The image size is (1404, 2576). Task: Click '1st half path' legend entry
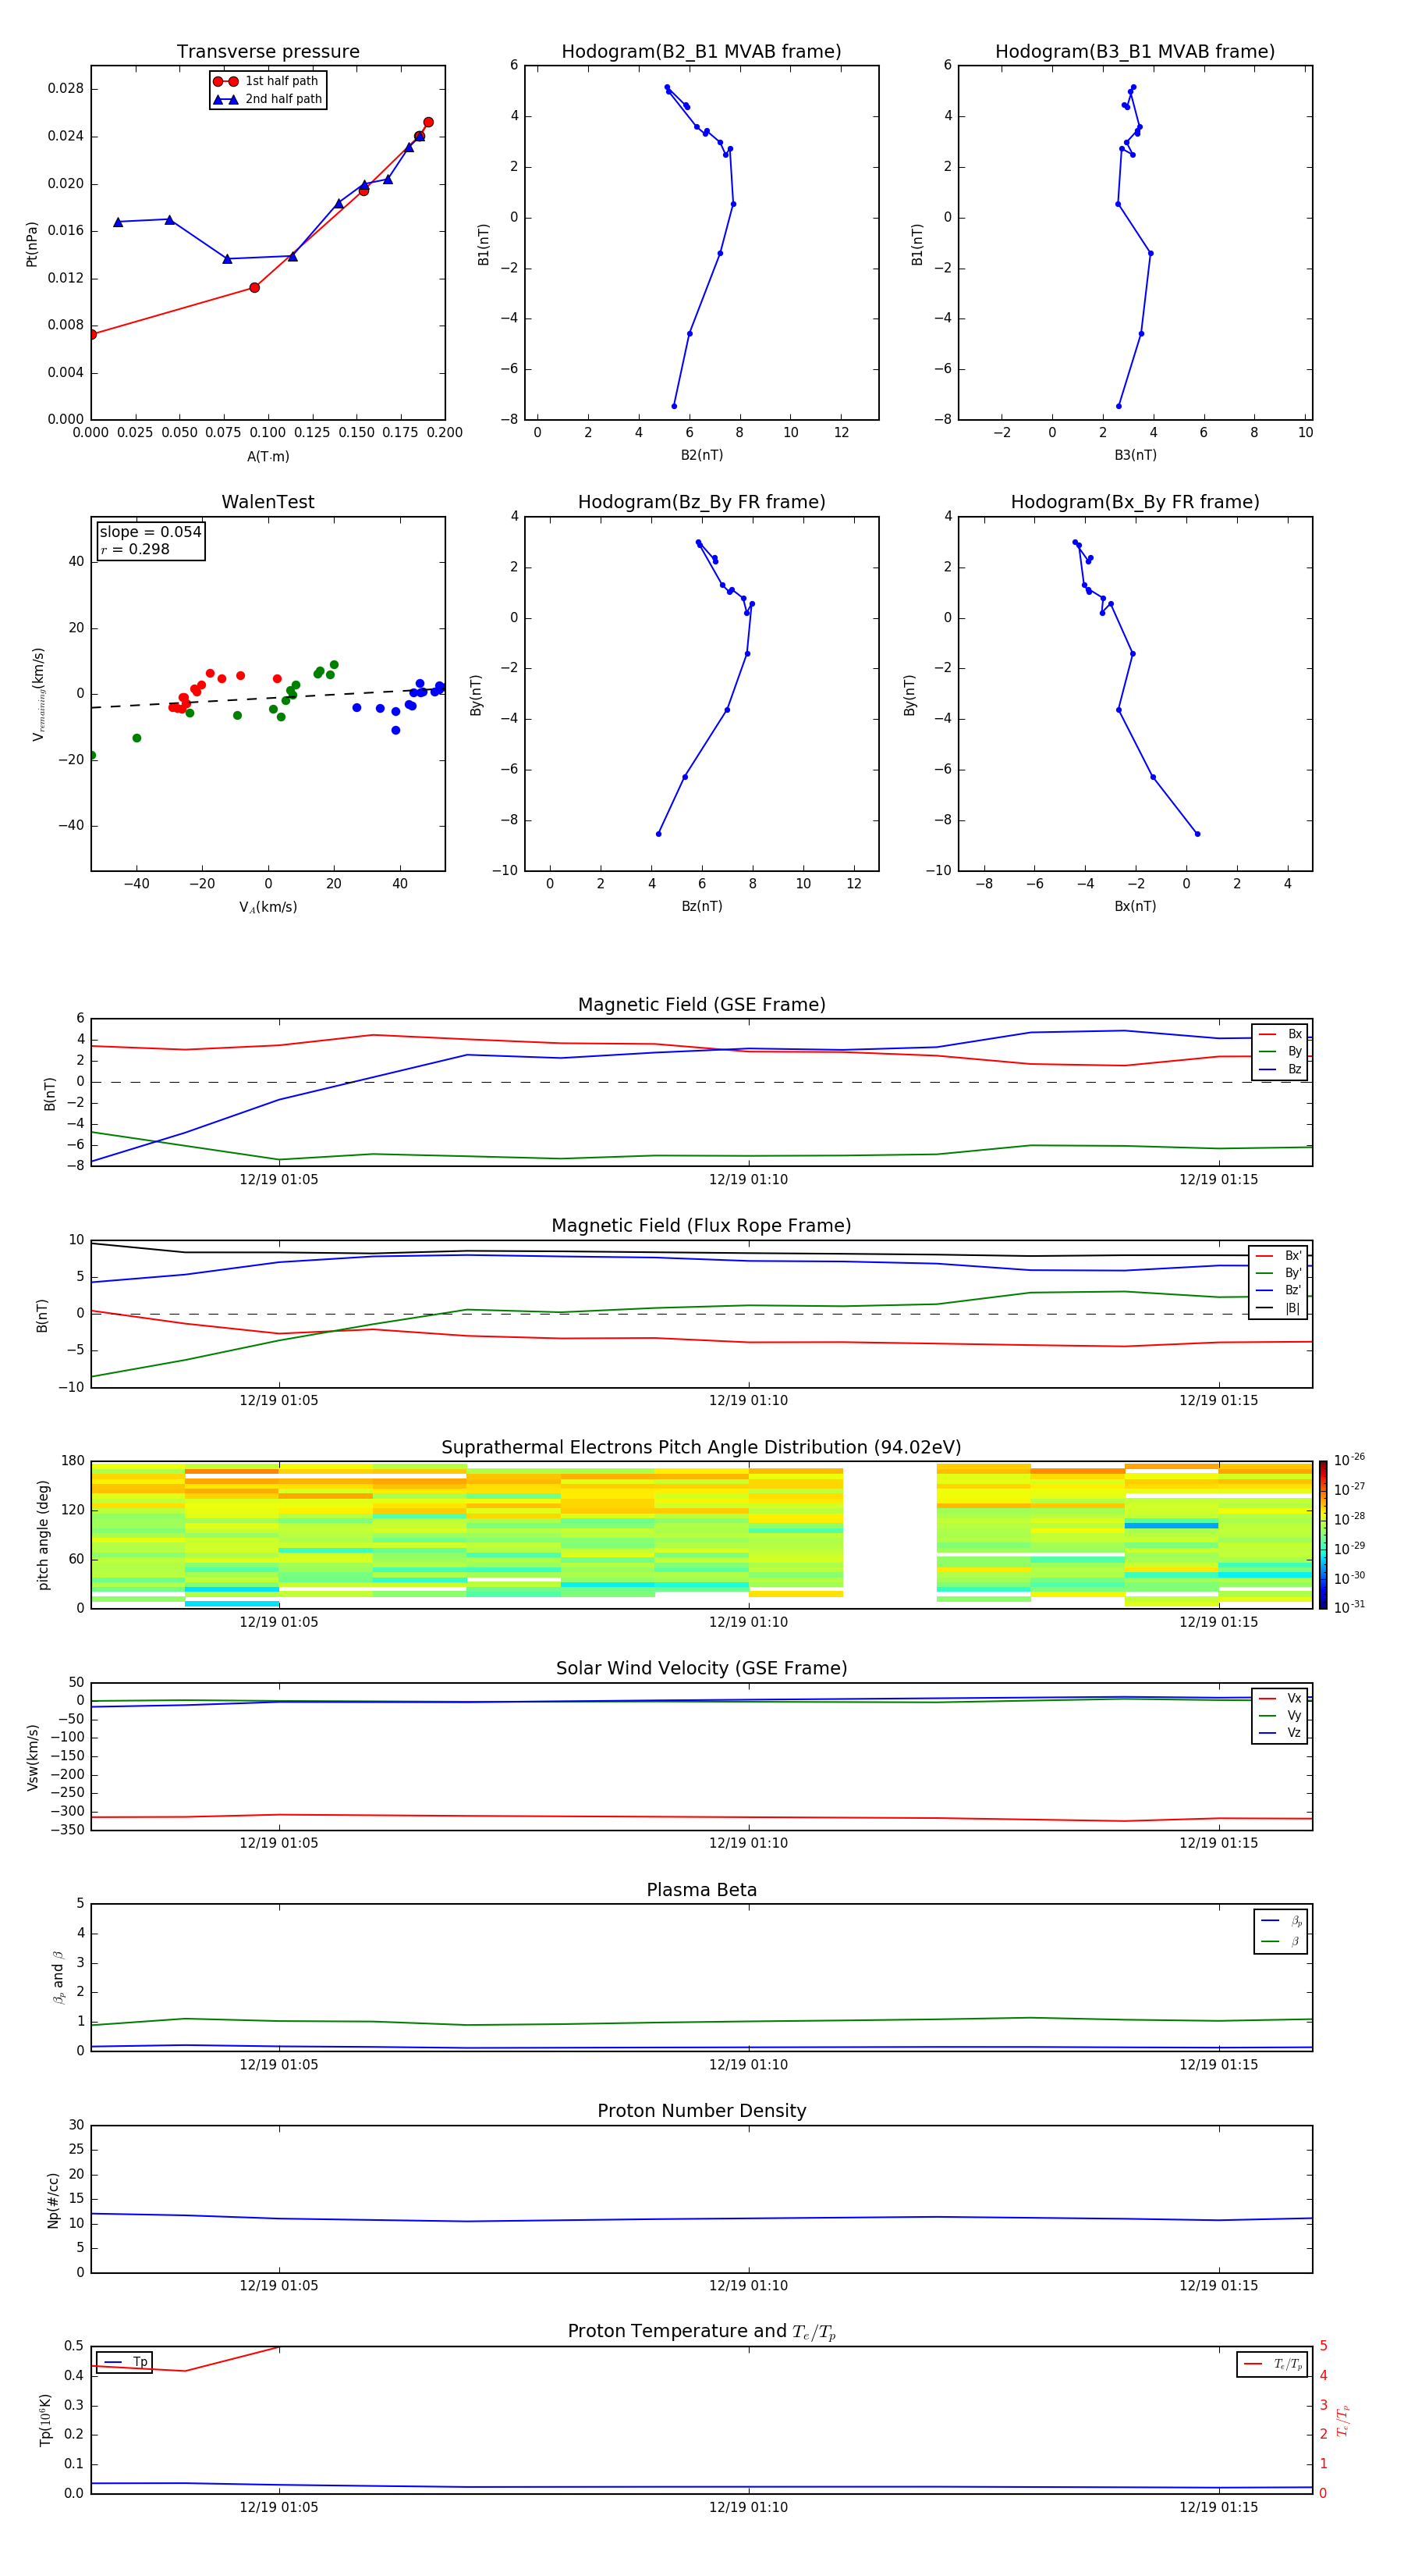click(x=268, y=81)
